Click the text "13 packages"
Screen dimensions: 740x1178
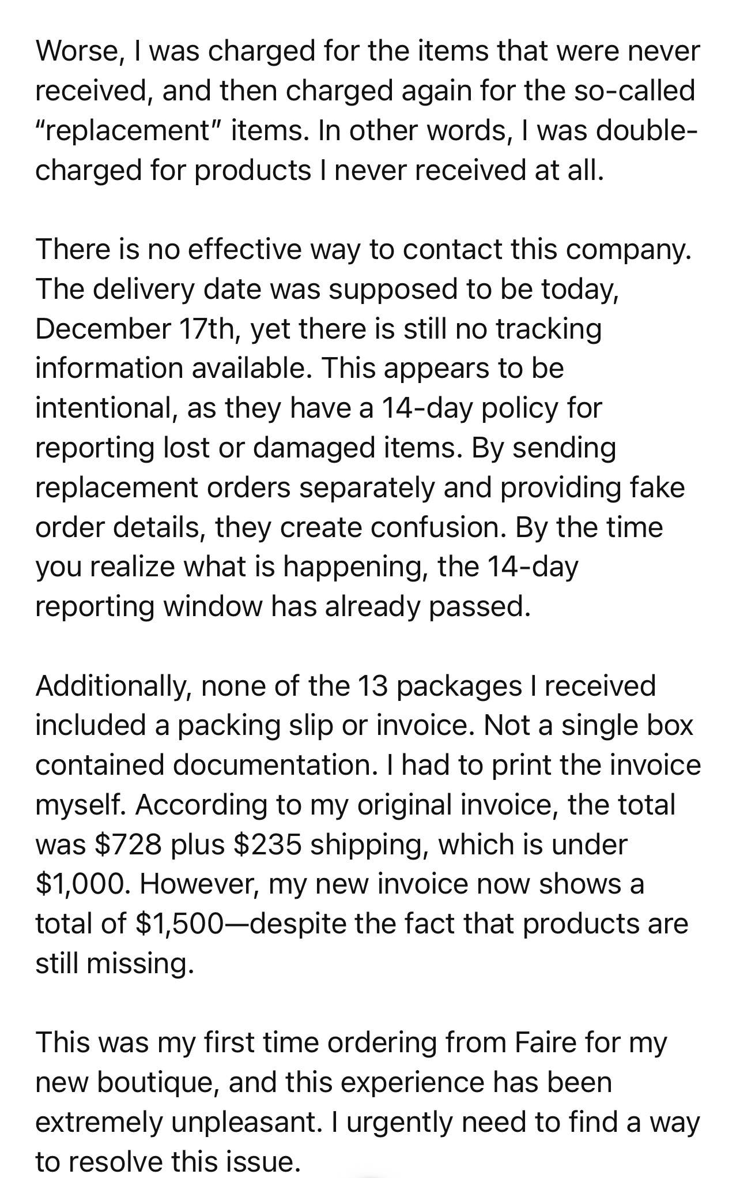pos(439,686)
